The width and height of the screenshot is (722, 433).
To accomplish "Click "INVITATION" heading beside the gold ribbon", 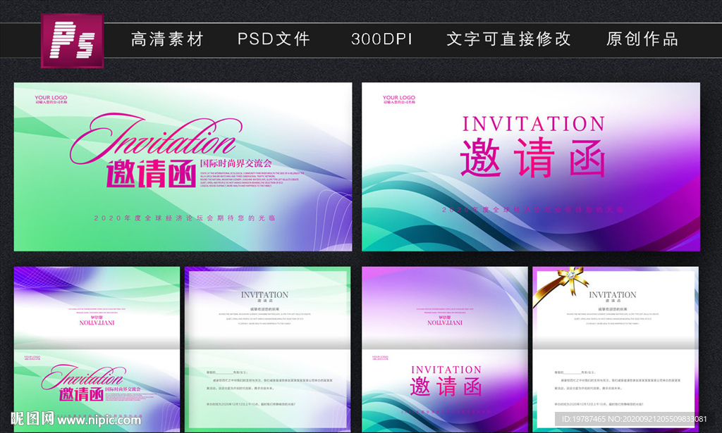I will pos(613,294).
